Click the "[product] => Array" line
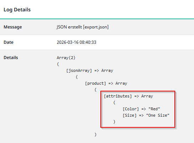This screenshot has height=143, width=194. [x=106, y=84]
